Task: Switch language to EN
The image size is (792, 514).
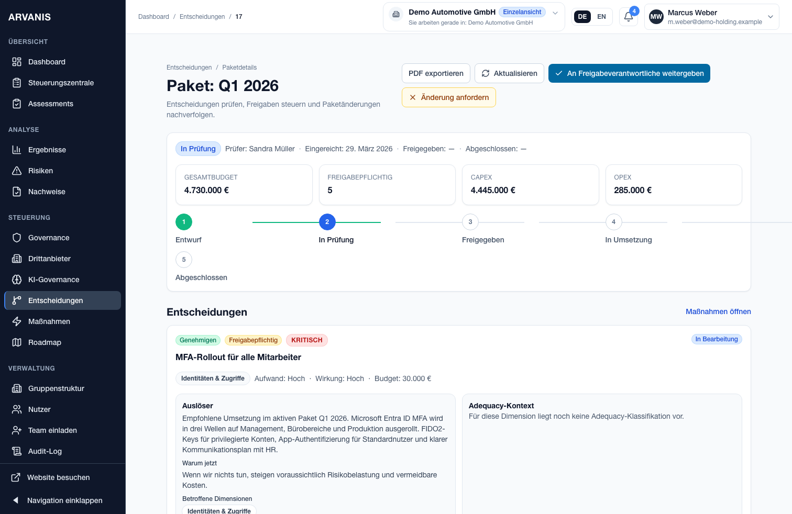Action: pyautogui.click(x=601, y=17)
